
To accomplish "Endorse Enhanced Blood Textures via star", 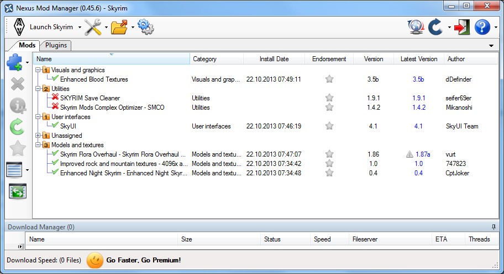I will pyautogui.click(x=329, y=79).
